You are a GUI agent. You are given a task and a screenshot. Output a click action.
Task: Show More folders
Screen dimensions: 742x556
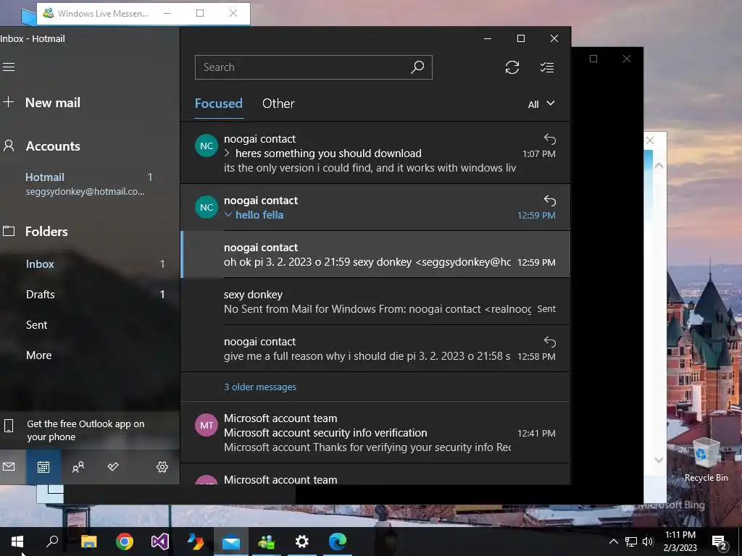(90, 355)
